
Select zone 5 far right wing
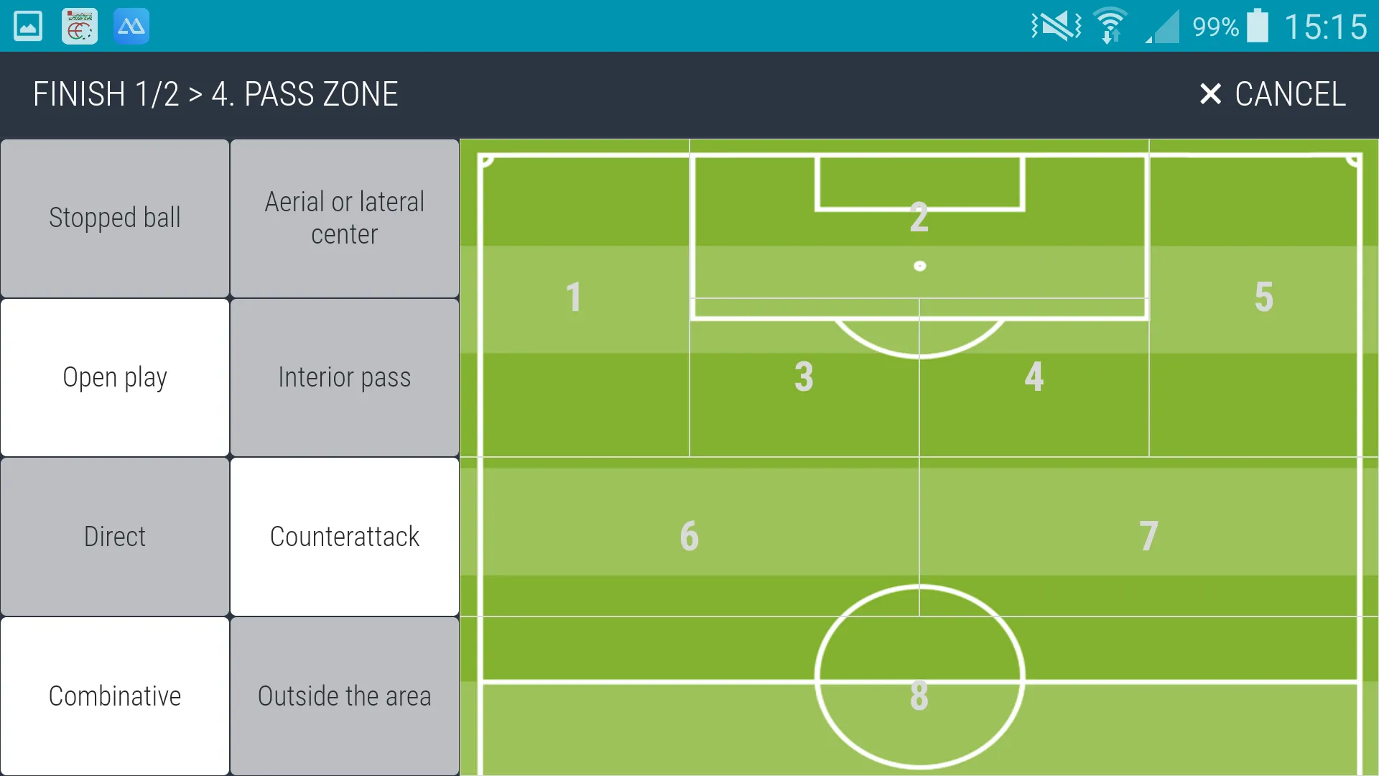[1264, 295]
